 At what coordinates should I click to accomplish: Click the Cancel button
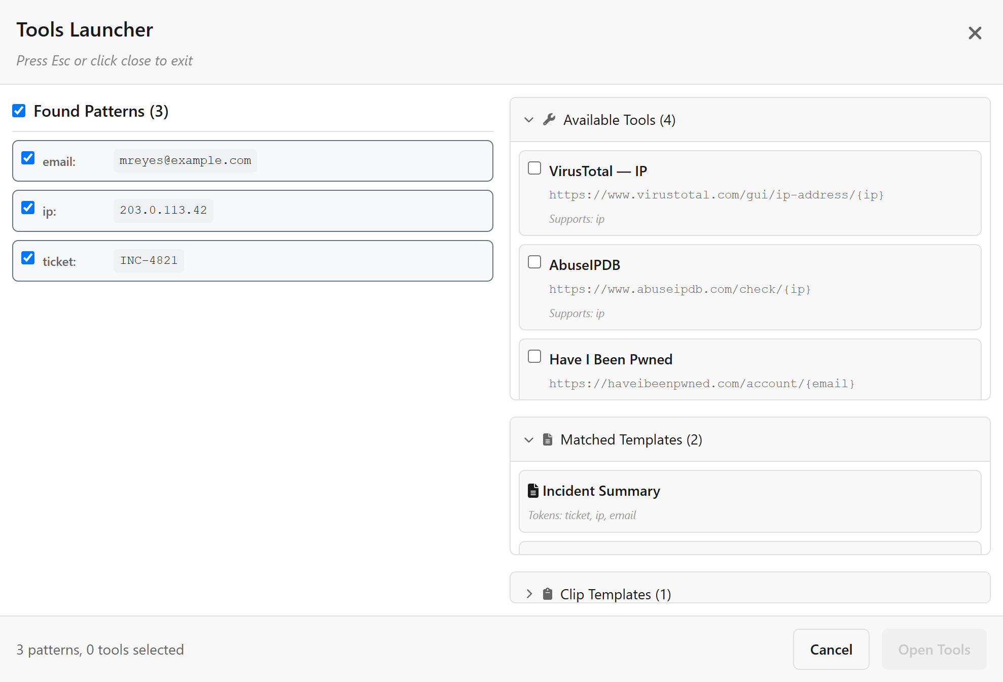pyautogui.click(x=831, y=650)
